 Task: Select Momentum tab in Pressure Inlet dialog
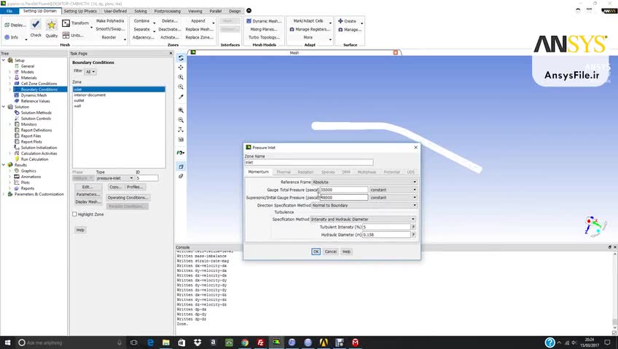point(258,172)
